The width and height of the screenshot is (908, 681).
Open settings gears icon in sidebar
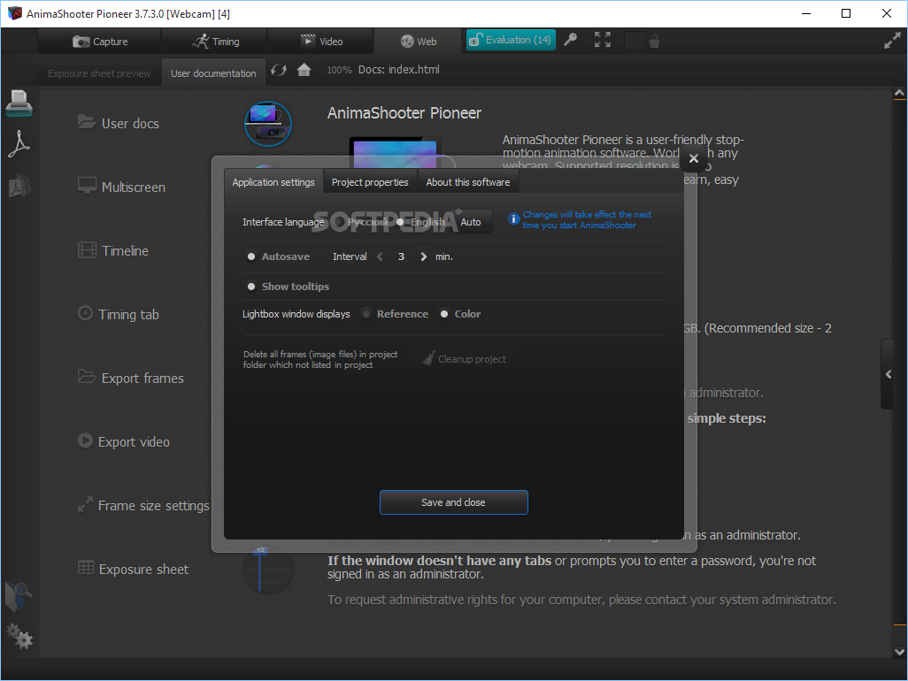[x=19, y=636]
